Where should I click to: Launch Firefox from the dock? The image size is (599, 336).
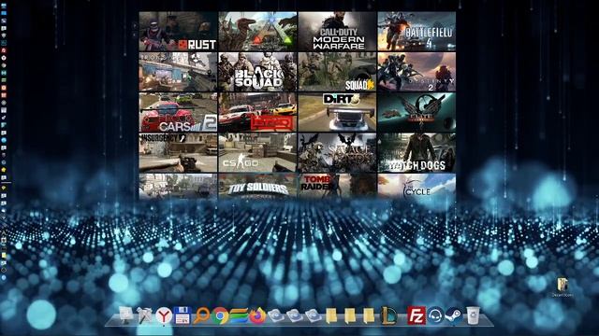(x=257, y=315)
